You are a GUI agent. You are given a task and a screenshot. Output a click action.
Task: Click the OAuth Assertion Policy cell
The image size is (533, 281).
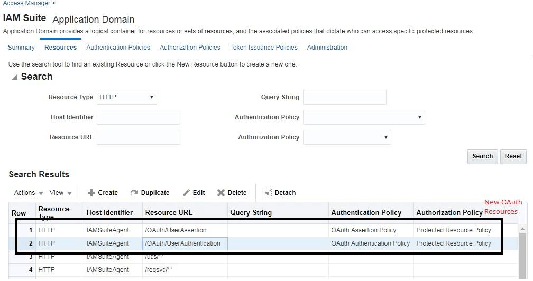pyautogui.click(x=371, y=230)
